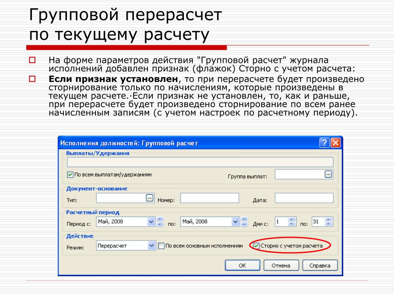Click the Дата input field

click(304, 198)
